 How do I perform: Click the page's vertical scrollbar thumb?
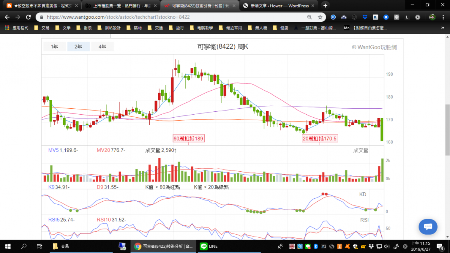[447, 129]
